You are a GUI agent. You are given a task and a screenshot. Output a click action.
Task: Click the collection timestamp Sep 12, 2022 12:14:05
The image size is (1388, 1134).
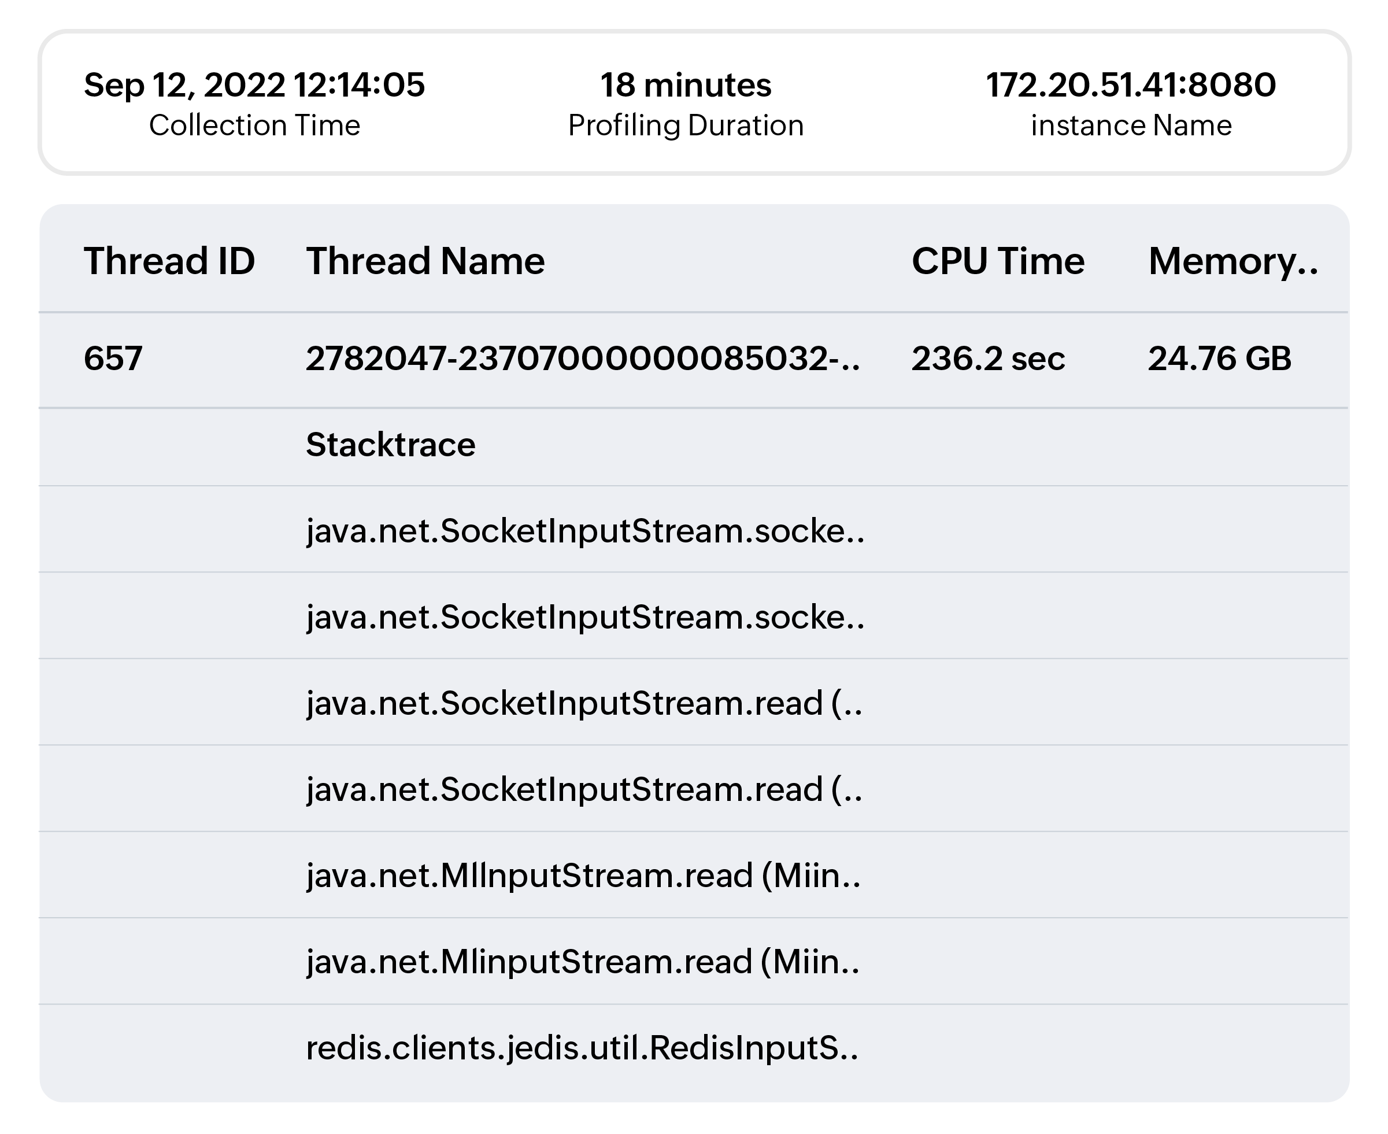point(254,85)
